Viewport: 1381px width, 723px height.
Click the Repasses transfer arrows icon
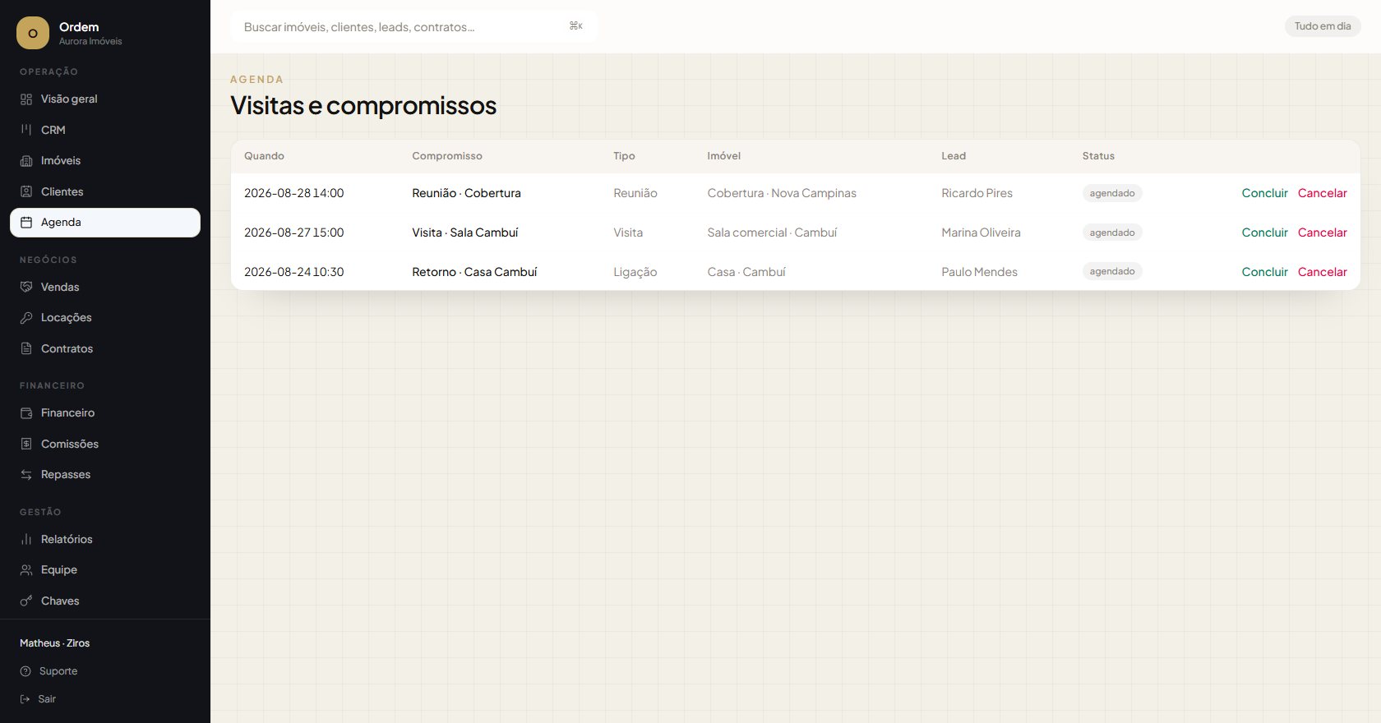click(x=26, y=475)
